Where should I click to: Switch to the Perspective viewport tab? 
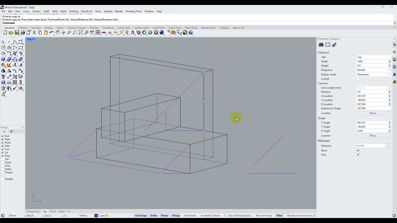pos(33,212)
